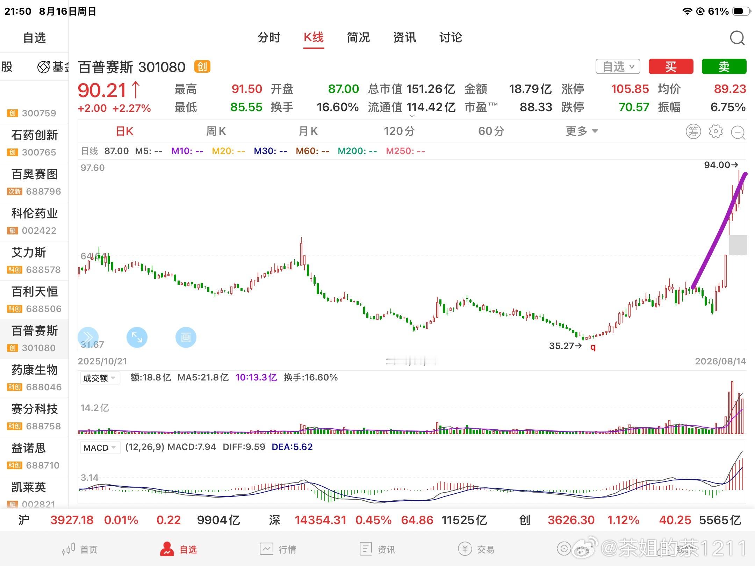Open the search magnifier icon
The image size is (755, 566).
[737, 38]
